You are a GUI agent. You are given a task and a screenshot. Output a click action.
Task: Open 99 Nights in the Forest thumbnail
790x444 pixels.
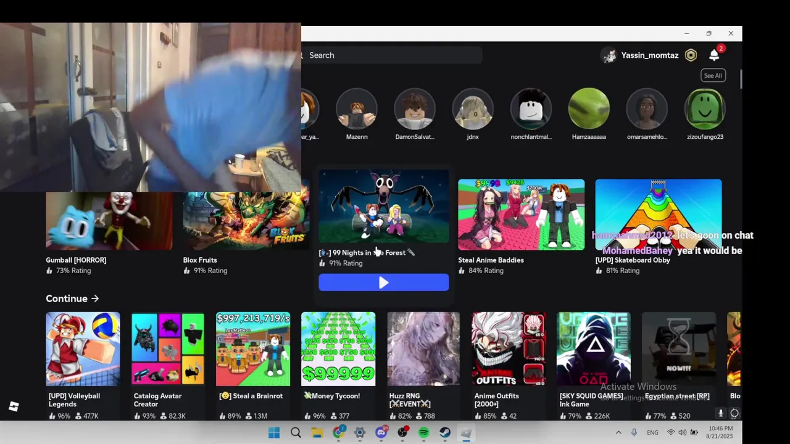[x=384, y=207]
